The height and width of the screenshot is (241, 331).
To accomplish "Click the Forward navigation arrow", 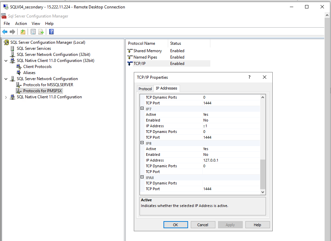I will click(x=12, y=31).
